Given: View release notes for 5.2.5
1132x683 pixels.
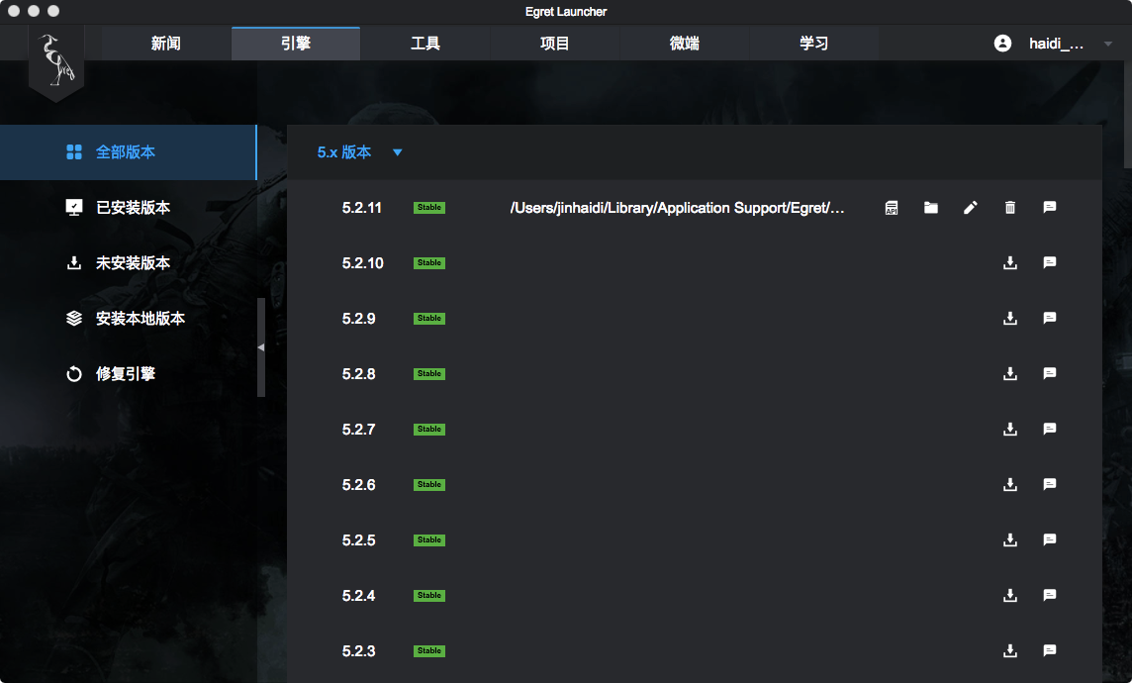Looking at the screenshot, I should point(1050,540).
